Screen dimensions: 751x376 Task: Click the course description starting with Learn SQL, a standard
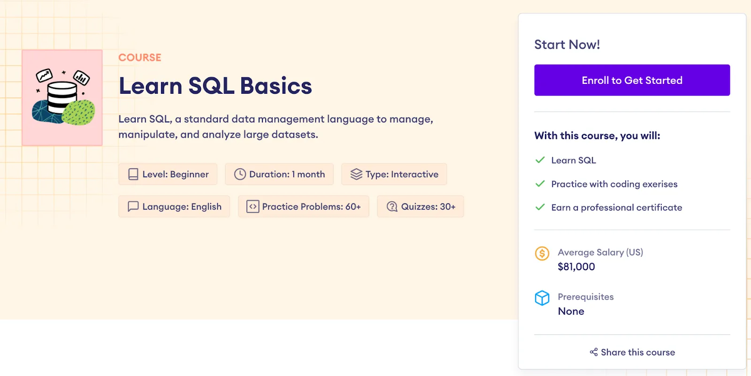point(276,127)
